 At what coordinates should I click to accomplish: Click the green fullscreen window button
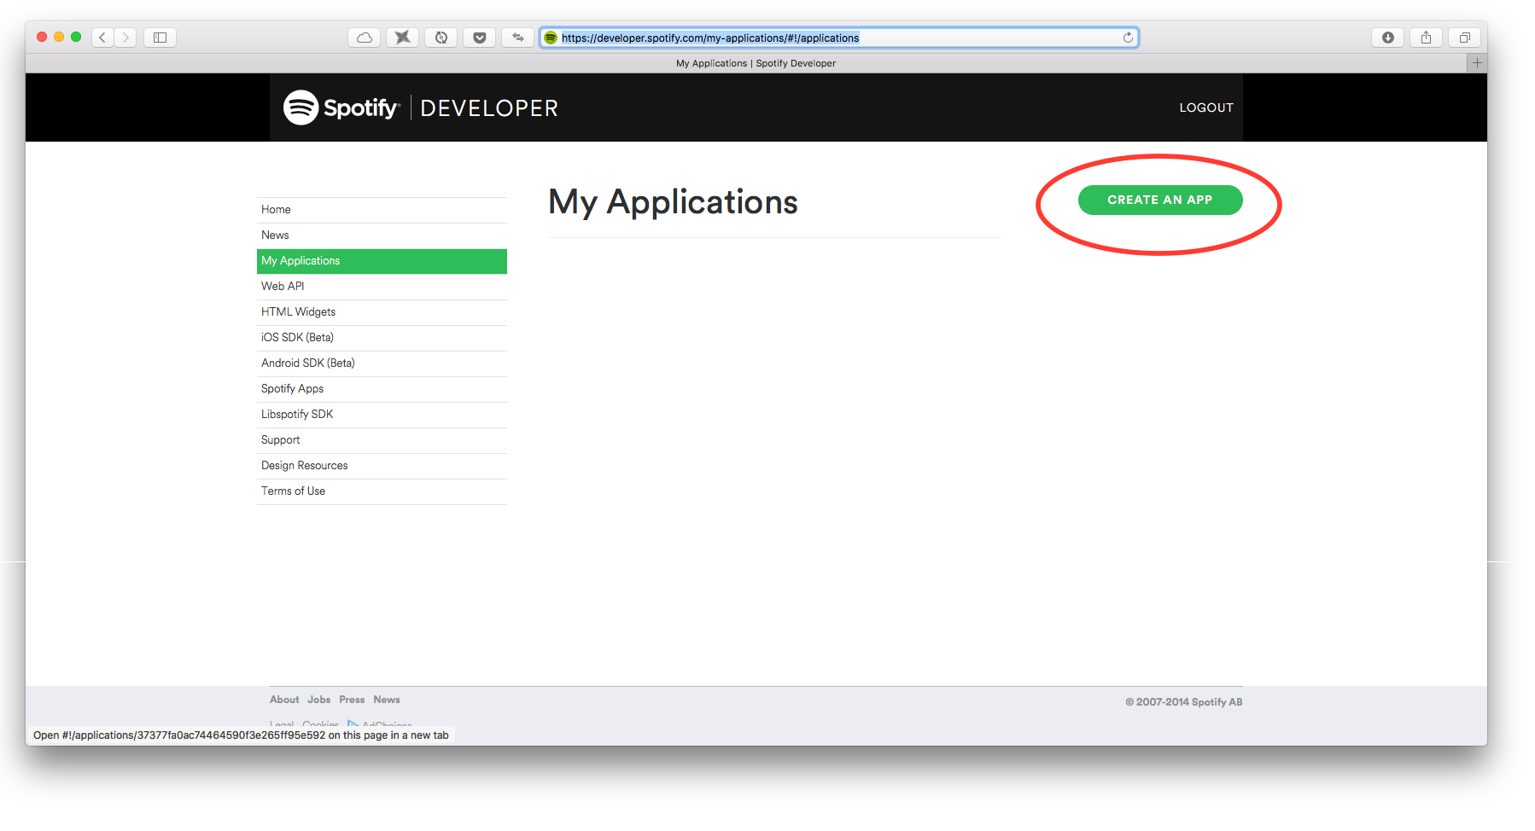[76, 37]
